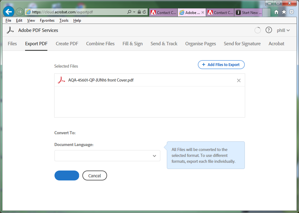Click the Convert To: label
The image size is (299, 213).
(65, 133)
